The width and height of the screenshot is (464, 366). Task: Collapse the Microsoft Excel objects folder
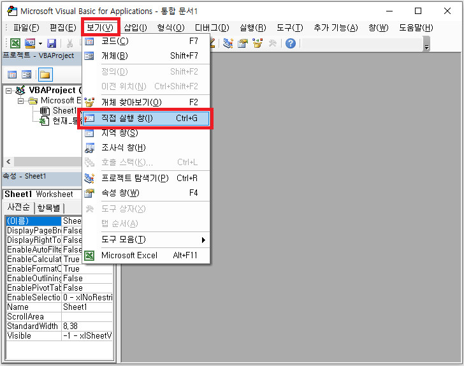click(x=20, y=101)
